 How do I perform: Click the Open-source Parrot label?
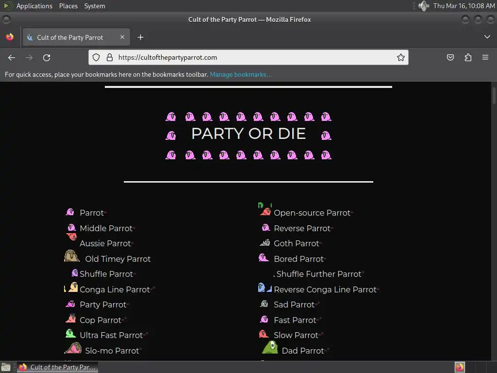(x=312, y=213)
